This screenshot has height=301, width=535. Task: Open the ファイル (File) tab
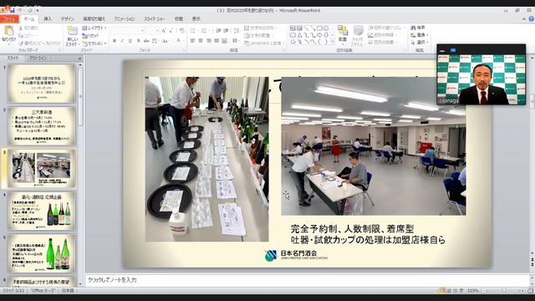pyautogui.click(x=9, y=19)
